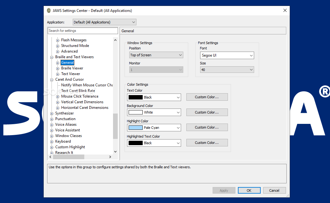Click tree scroll down arrow
This screenshot has height=203, width=330.
click(x=115, y=152)
